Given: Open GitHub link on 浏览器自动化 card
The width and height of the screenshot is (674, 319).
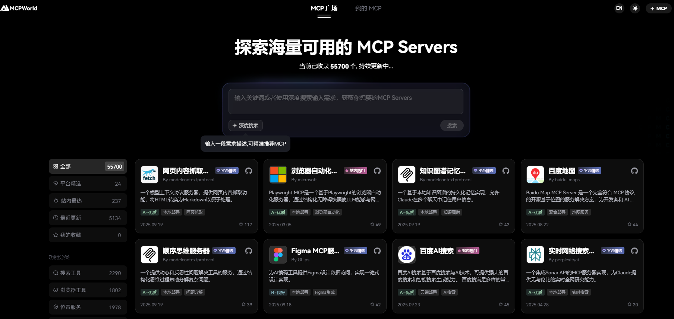Looking at the screenshot, I should (377, 171).
